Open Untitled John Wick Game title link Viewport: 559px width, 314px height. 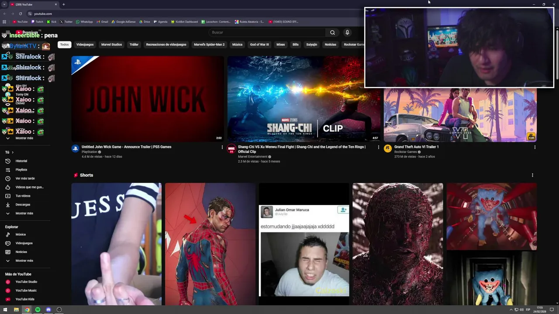[x=126, y=147]
